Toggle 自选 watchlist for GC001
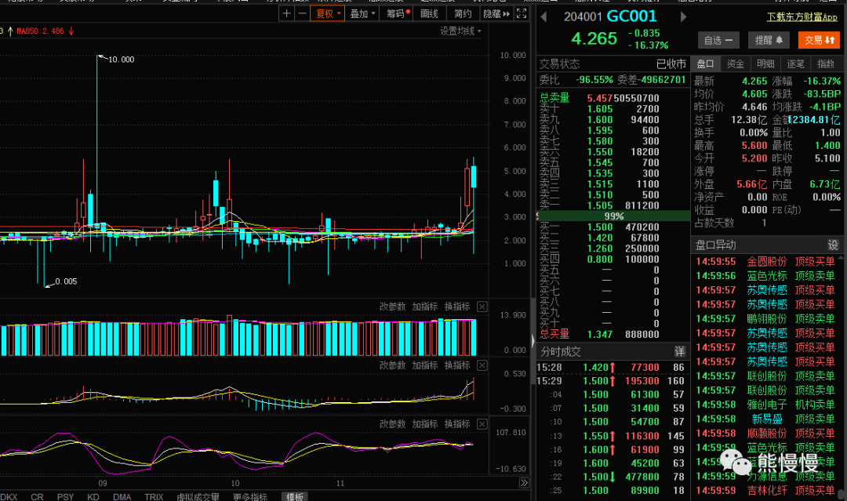The height and width of the screenshot is (501, 847). click(718, 40)
